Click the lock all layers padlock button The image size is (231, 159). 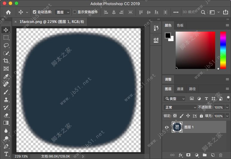(x=201, y=116)
